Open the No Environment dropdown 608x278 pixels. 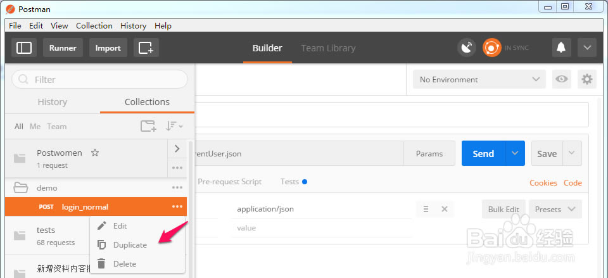479,79
